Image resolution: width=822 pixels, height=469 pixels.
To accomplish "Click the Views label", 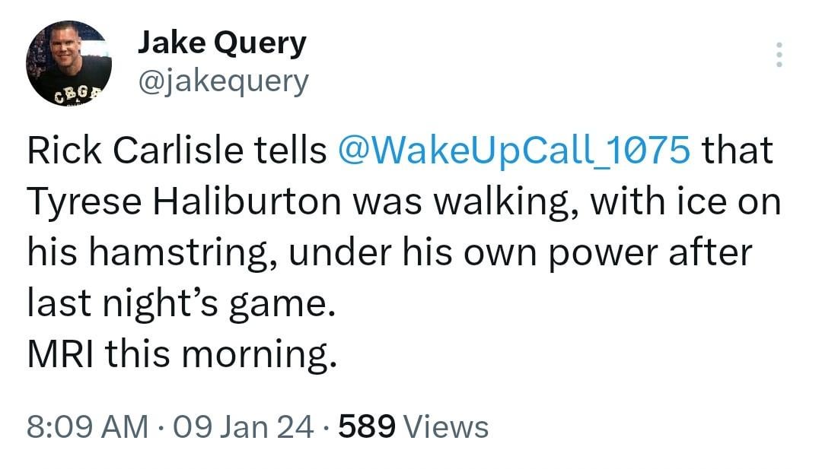I will (x=446, y=426).
